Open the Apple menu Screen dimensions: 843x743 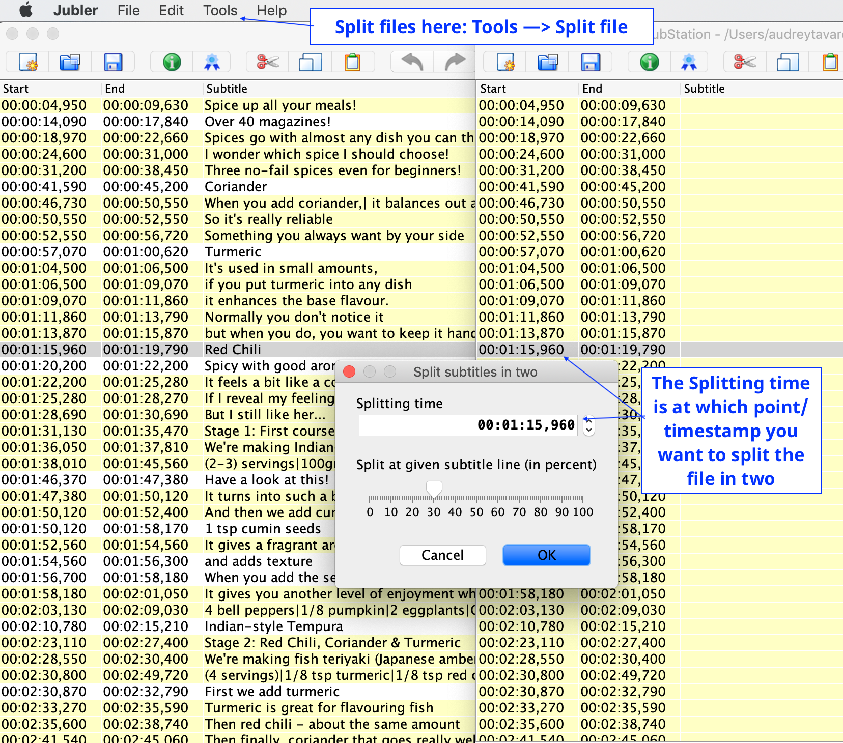pyautogui.click(x=26, y=10)
